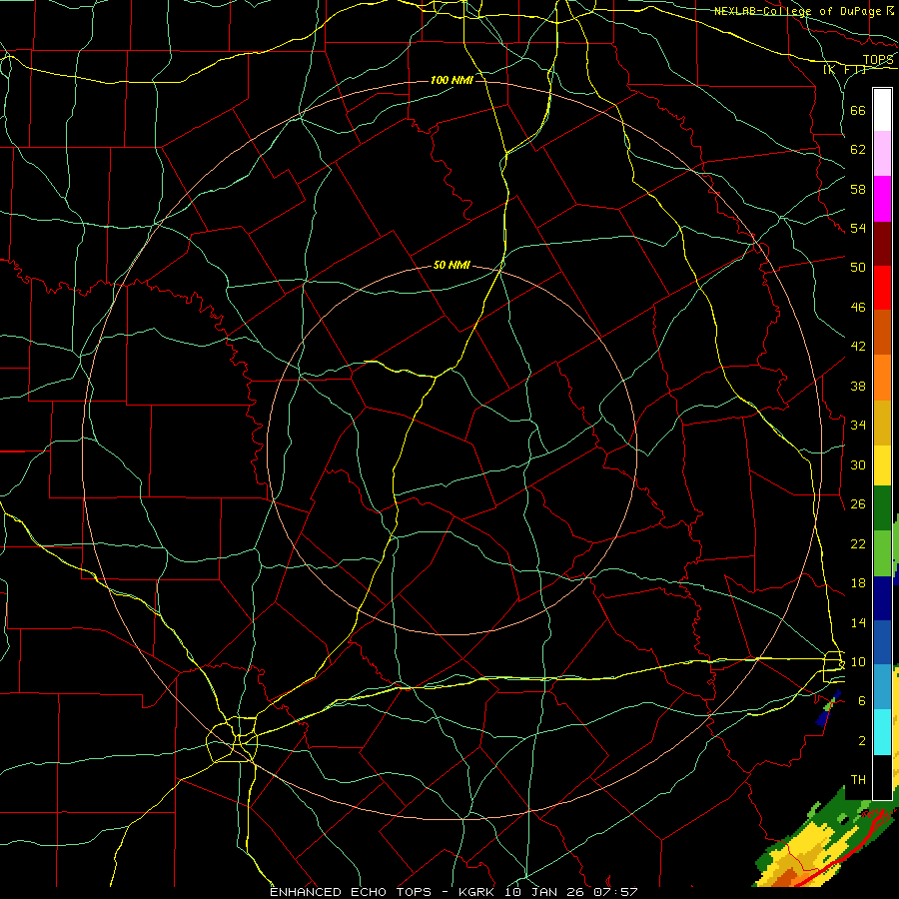Click the 30 value in the legend
The width and height of the screenshot is (899, 899).
click(858, 464)
